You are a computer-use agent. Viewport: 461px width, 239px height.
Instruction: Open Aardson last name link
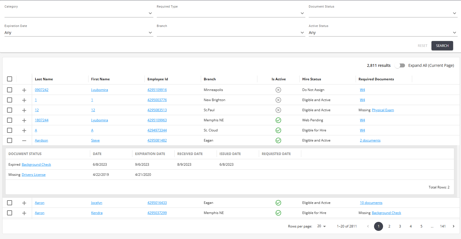coord(41,140)
